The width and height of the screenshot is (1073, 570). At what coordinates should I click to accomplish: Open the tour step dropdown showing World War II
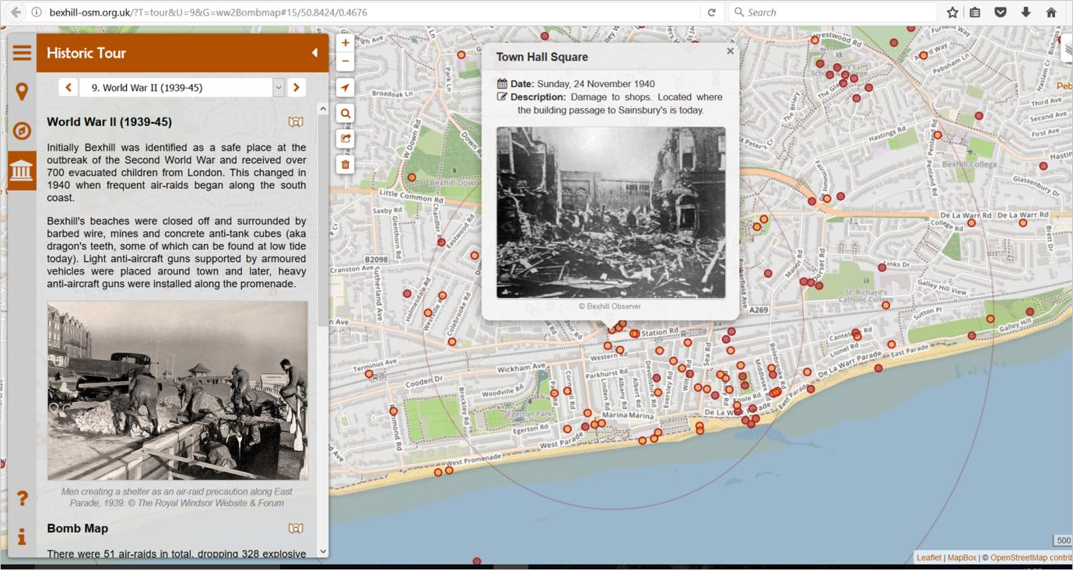(x=279, y=87)
